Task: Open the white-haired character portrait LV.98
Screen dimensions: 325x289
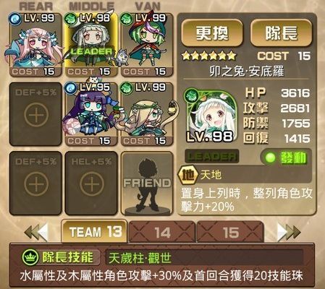Action: [x=211, y=116]
